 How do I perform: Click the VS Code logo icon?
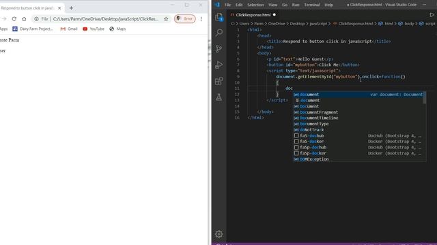pos(217,5)
